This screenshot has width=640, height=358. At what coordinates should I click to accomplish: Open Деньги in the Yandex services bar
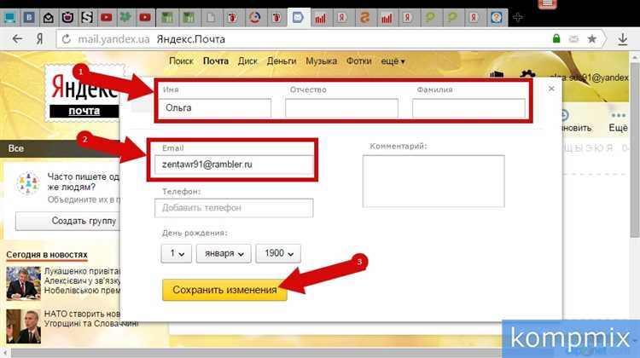coord(282,61)
